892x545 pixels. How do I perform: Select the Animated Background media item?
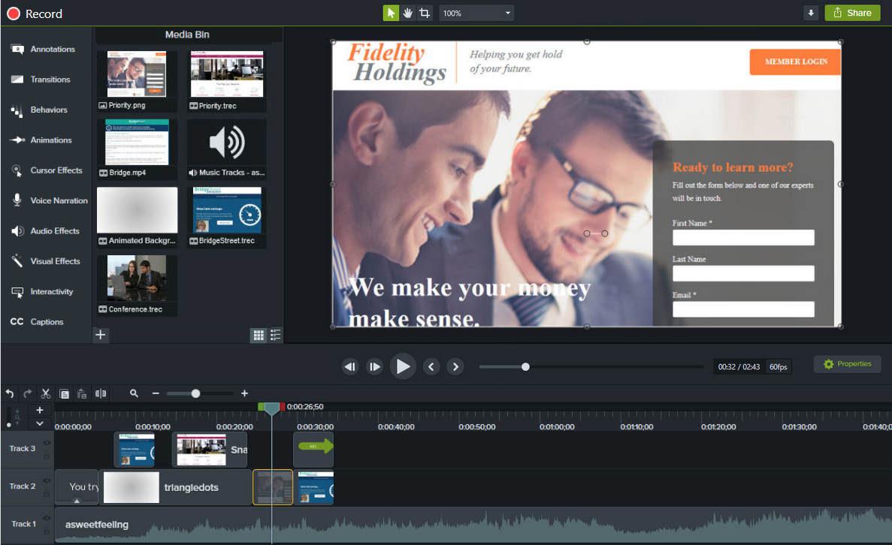[137, 217]
